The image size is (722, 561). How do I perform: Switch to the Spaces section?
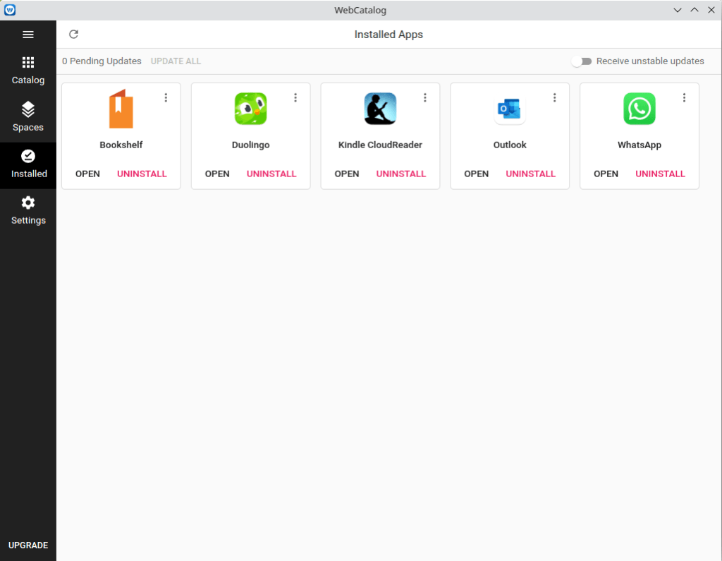(28, 117)
